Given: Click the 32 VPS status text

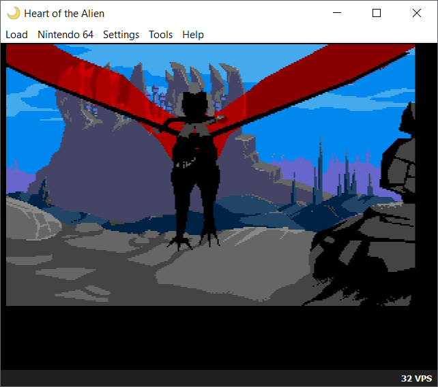Looking at the screenshot, I should pyautogui.click(x=416, y=378).
